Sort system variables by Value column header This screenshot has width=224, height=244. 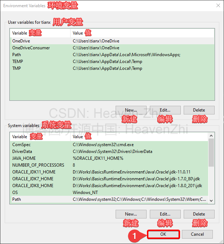[139, 137]
